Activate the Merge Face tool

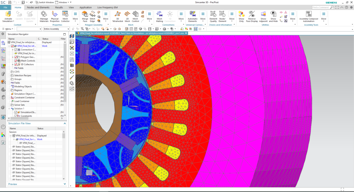pyautogui.click(x=85, y=17)
